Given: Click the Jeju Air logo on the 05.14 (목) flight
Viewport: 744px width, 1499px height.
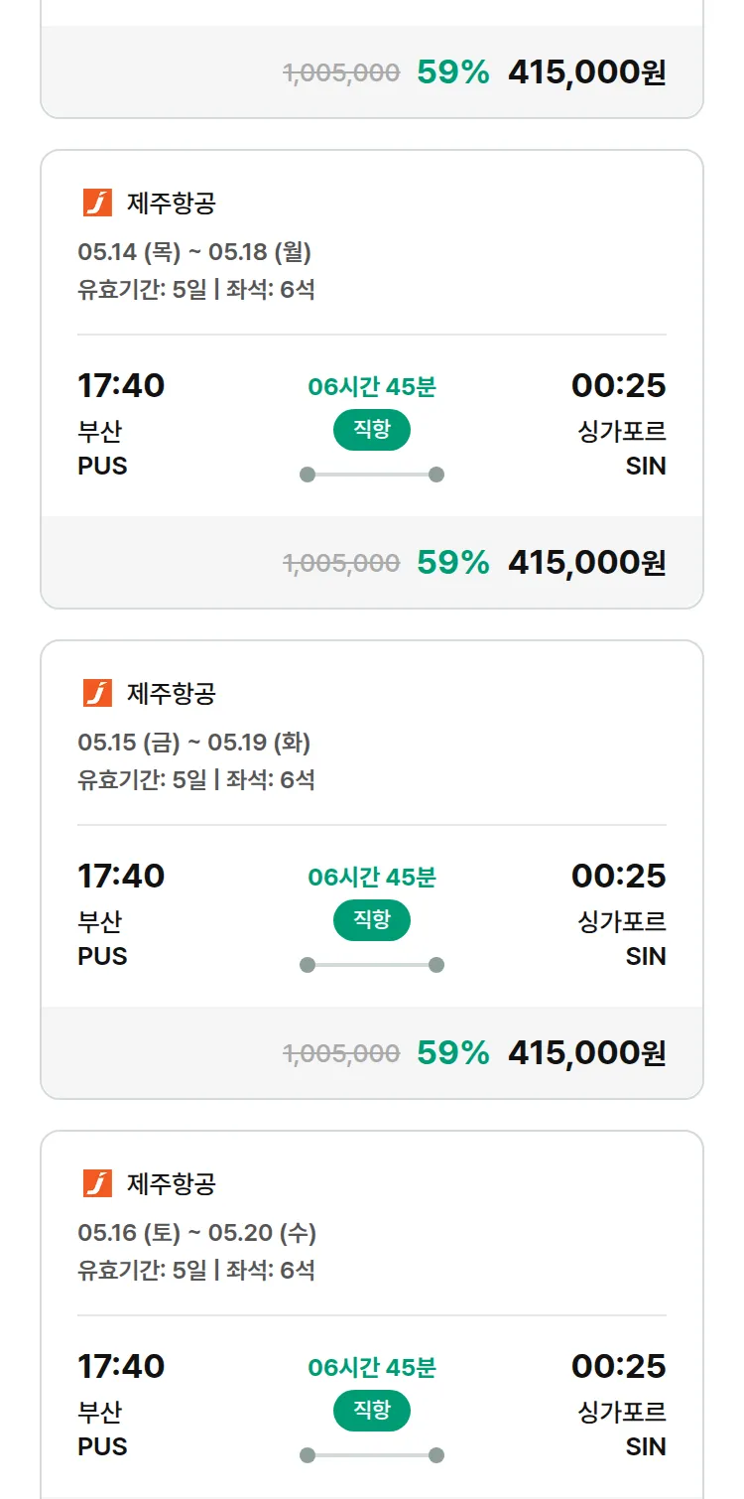Looking at the screenshot, I should [x=97, y=203].
